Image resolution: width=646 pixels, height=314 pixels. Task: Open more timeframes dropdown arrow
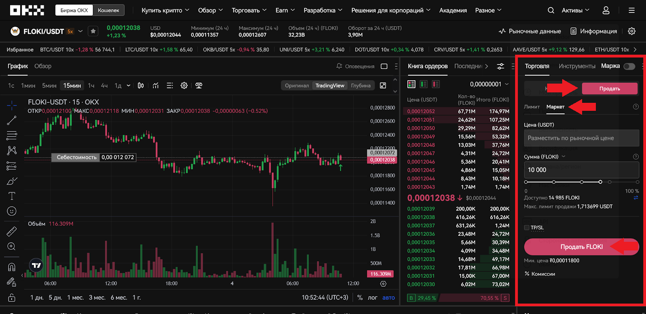point(128,85)
